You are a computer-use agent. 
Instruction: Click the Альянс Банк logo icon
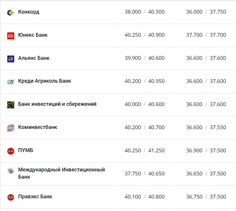click(11, 59)
